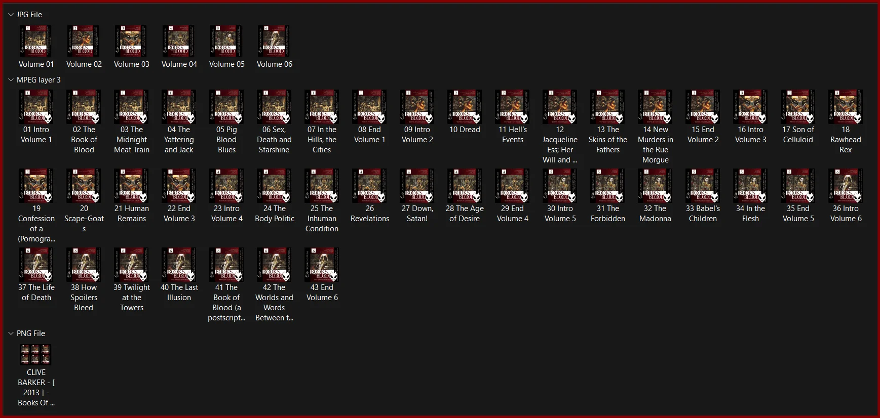Click the 'Volume 06' file name
880x418 pixels.
(x=275, y=64)
